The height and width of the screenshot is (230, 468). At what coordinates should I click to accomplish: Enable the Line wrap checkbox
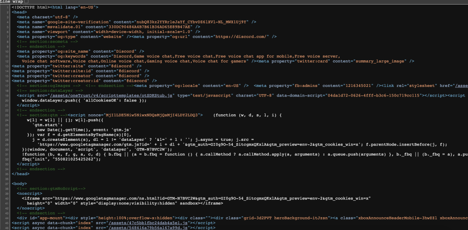pos(26,2)
